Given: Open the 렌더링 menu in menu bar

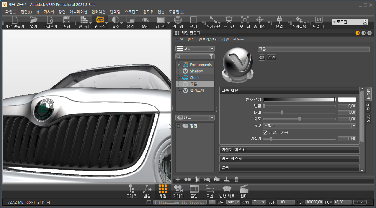Looking at the screenshot, I should point(115,12).
